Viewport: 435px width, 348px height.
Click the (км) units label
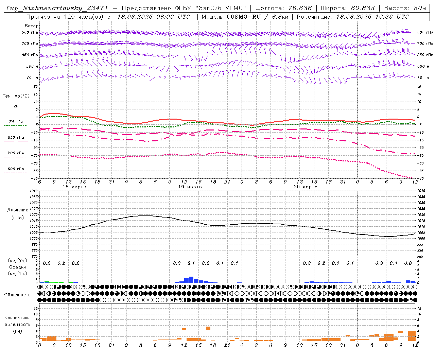point(17,331)
